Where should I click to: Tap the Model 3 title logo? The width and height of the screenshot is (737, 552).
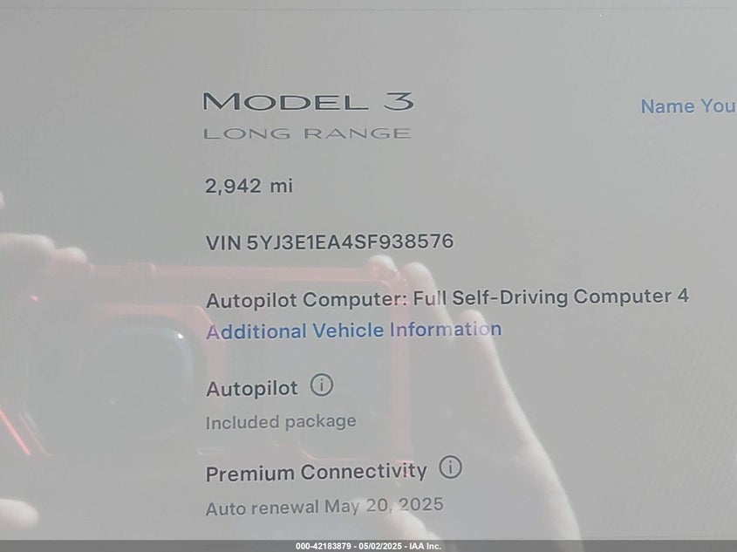(309, 101)
